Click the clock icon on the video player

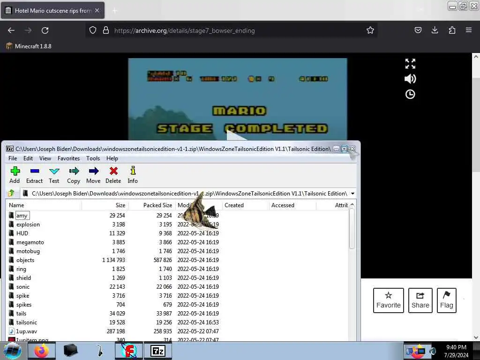(410, 94)
